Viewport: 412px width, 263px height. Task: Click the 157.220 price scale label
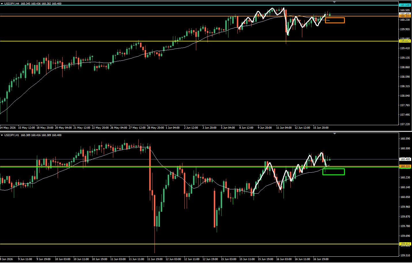click(x=405, y=124)
